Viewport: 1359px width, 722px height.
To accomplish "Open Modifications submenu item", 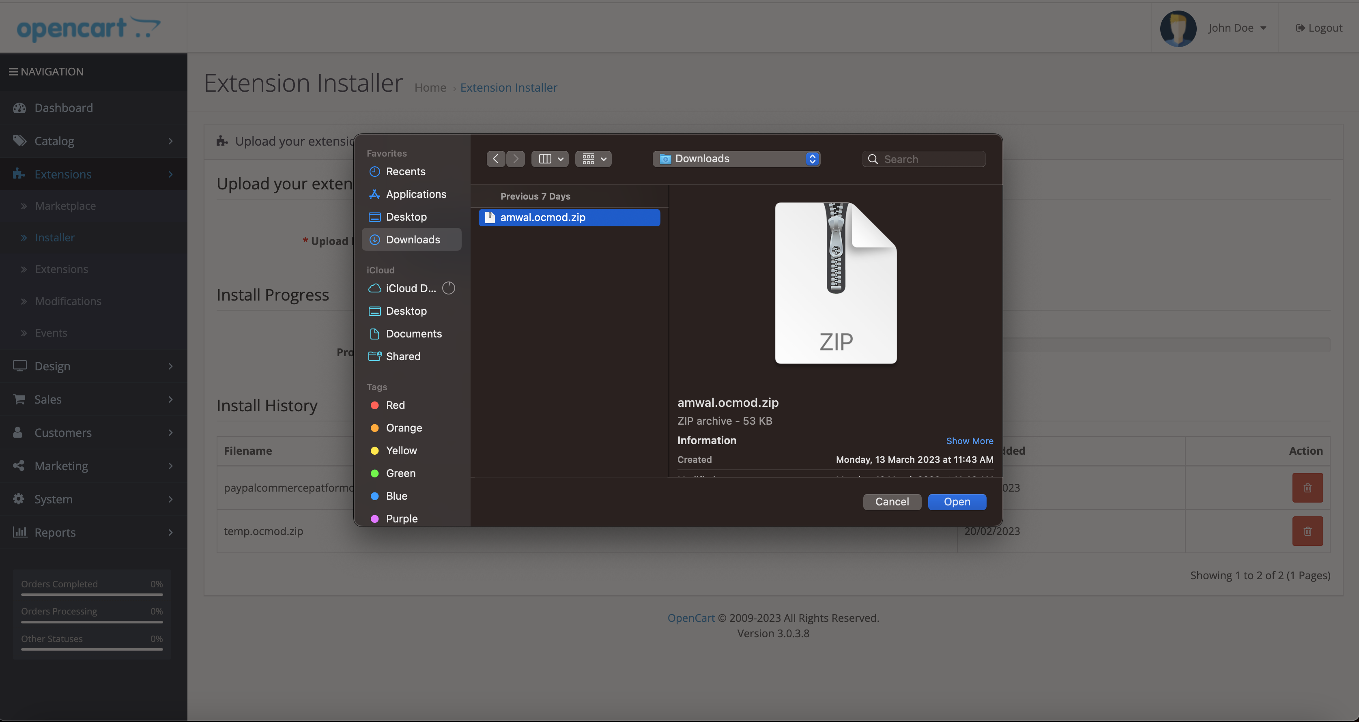I will [x=93, y=301].
